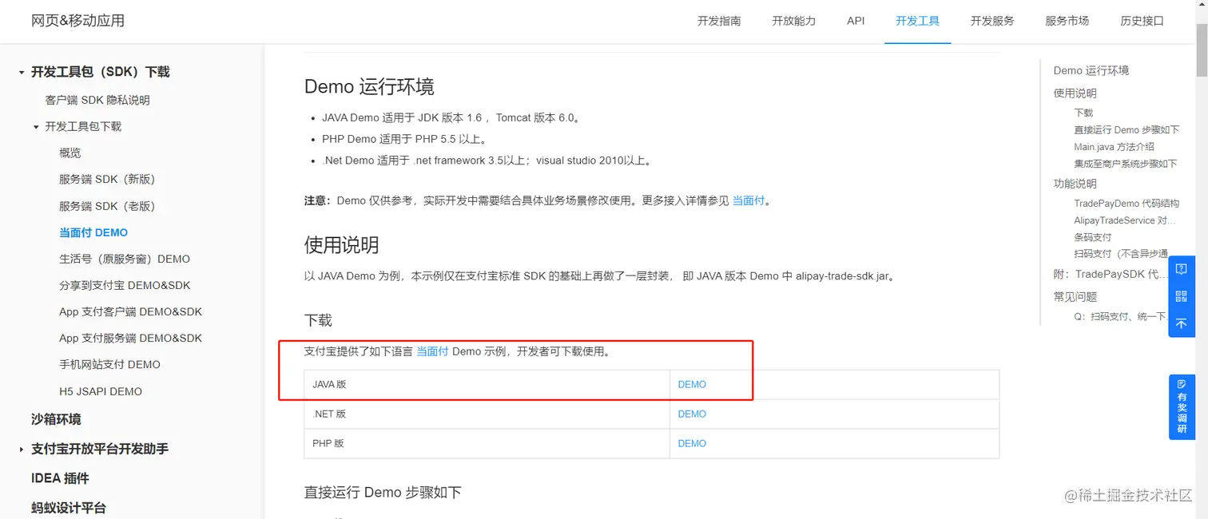Click the back-to-top arrow icon
Image resolution: width=1208 pixels, height=519 pixels.
(1182, 323)
